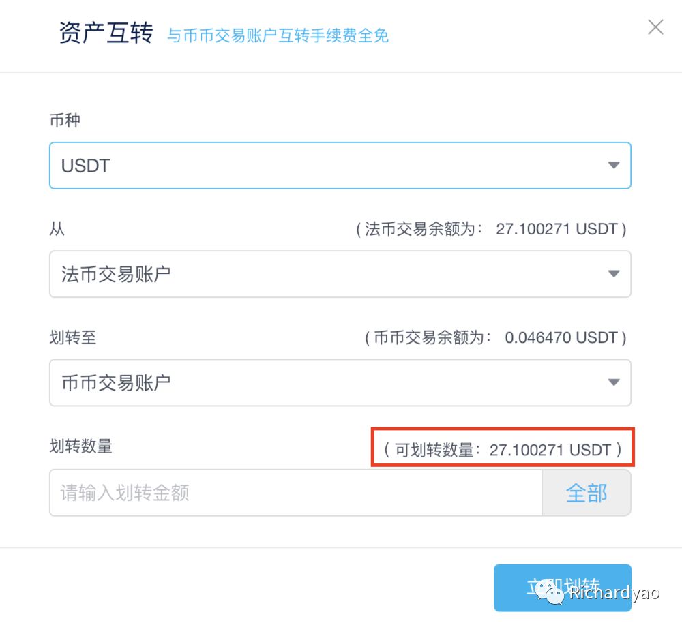Close the asset transfer dialog
The image size is (682, 625).
point(655,27)
